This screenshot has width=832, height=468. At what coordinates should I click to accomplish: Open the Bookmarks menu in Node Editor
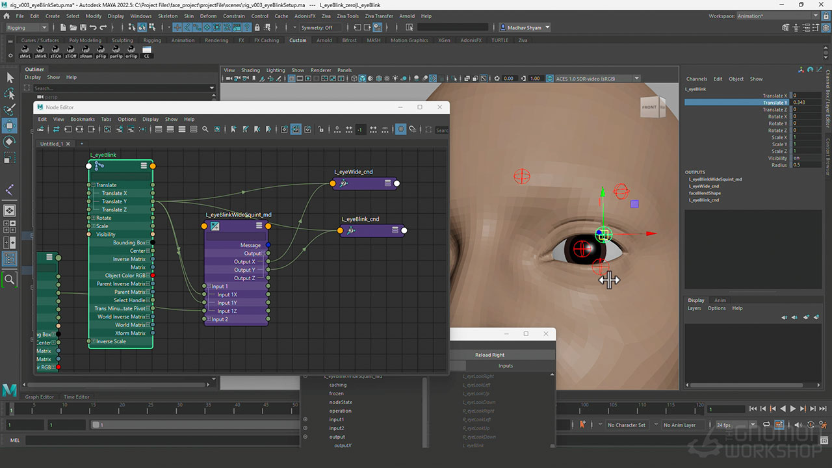click(83, 119)
